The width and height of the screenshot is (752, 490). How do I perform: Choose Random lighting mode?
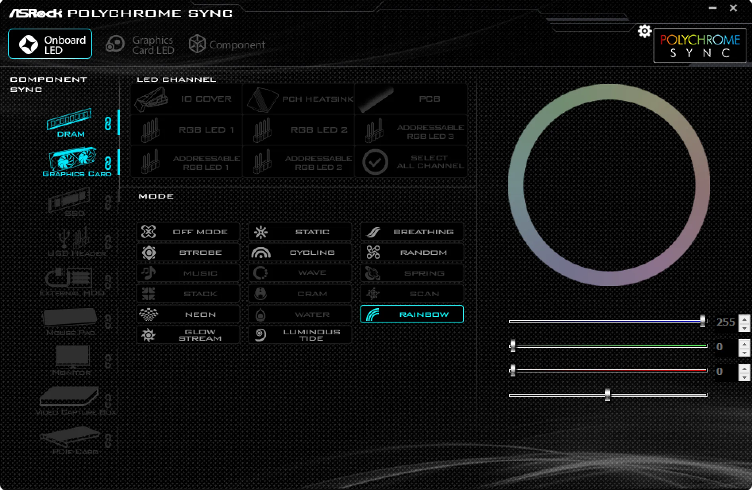[x=412, y=252]
